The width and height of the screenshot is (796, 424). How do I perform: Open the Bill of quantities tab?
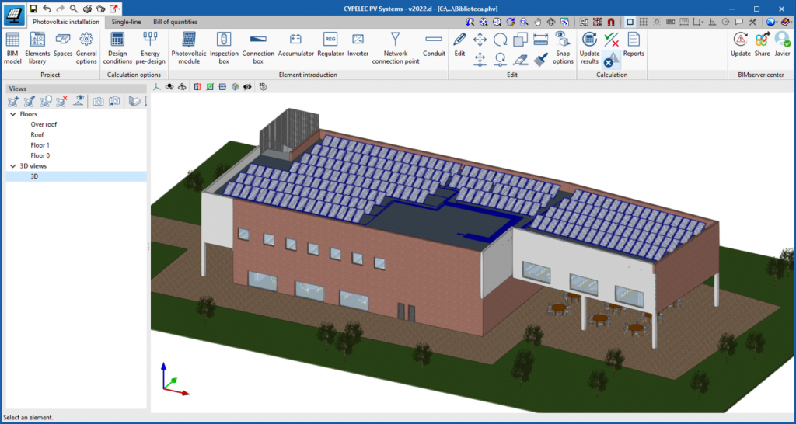pyautogui.click(x=175, y=22)
